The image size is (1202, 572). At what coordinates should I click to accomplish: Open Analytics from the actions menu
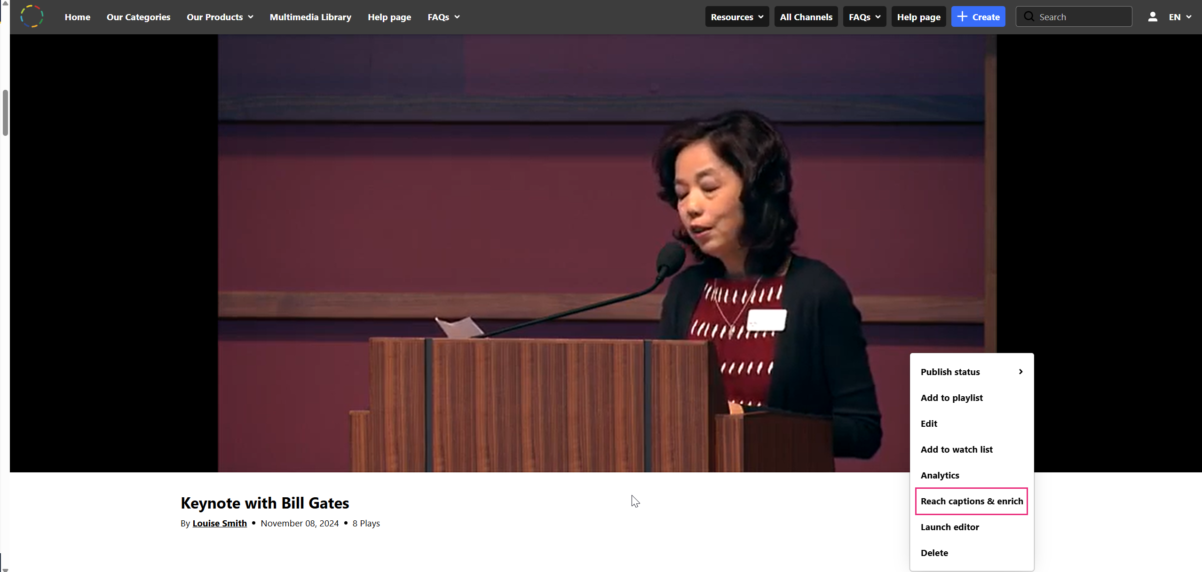coord(940,475)
